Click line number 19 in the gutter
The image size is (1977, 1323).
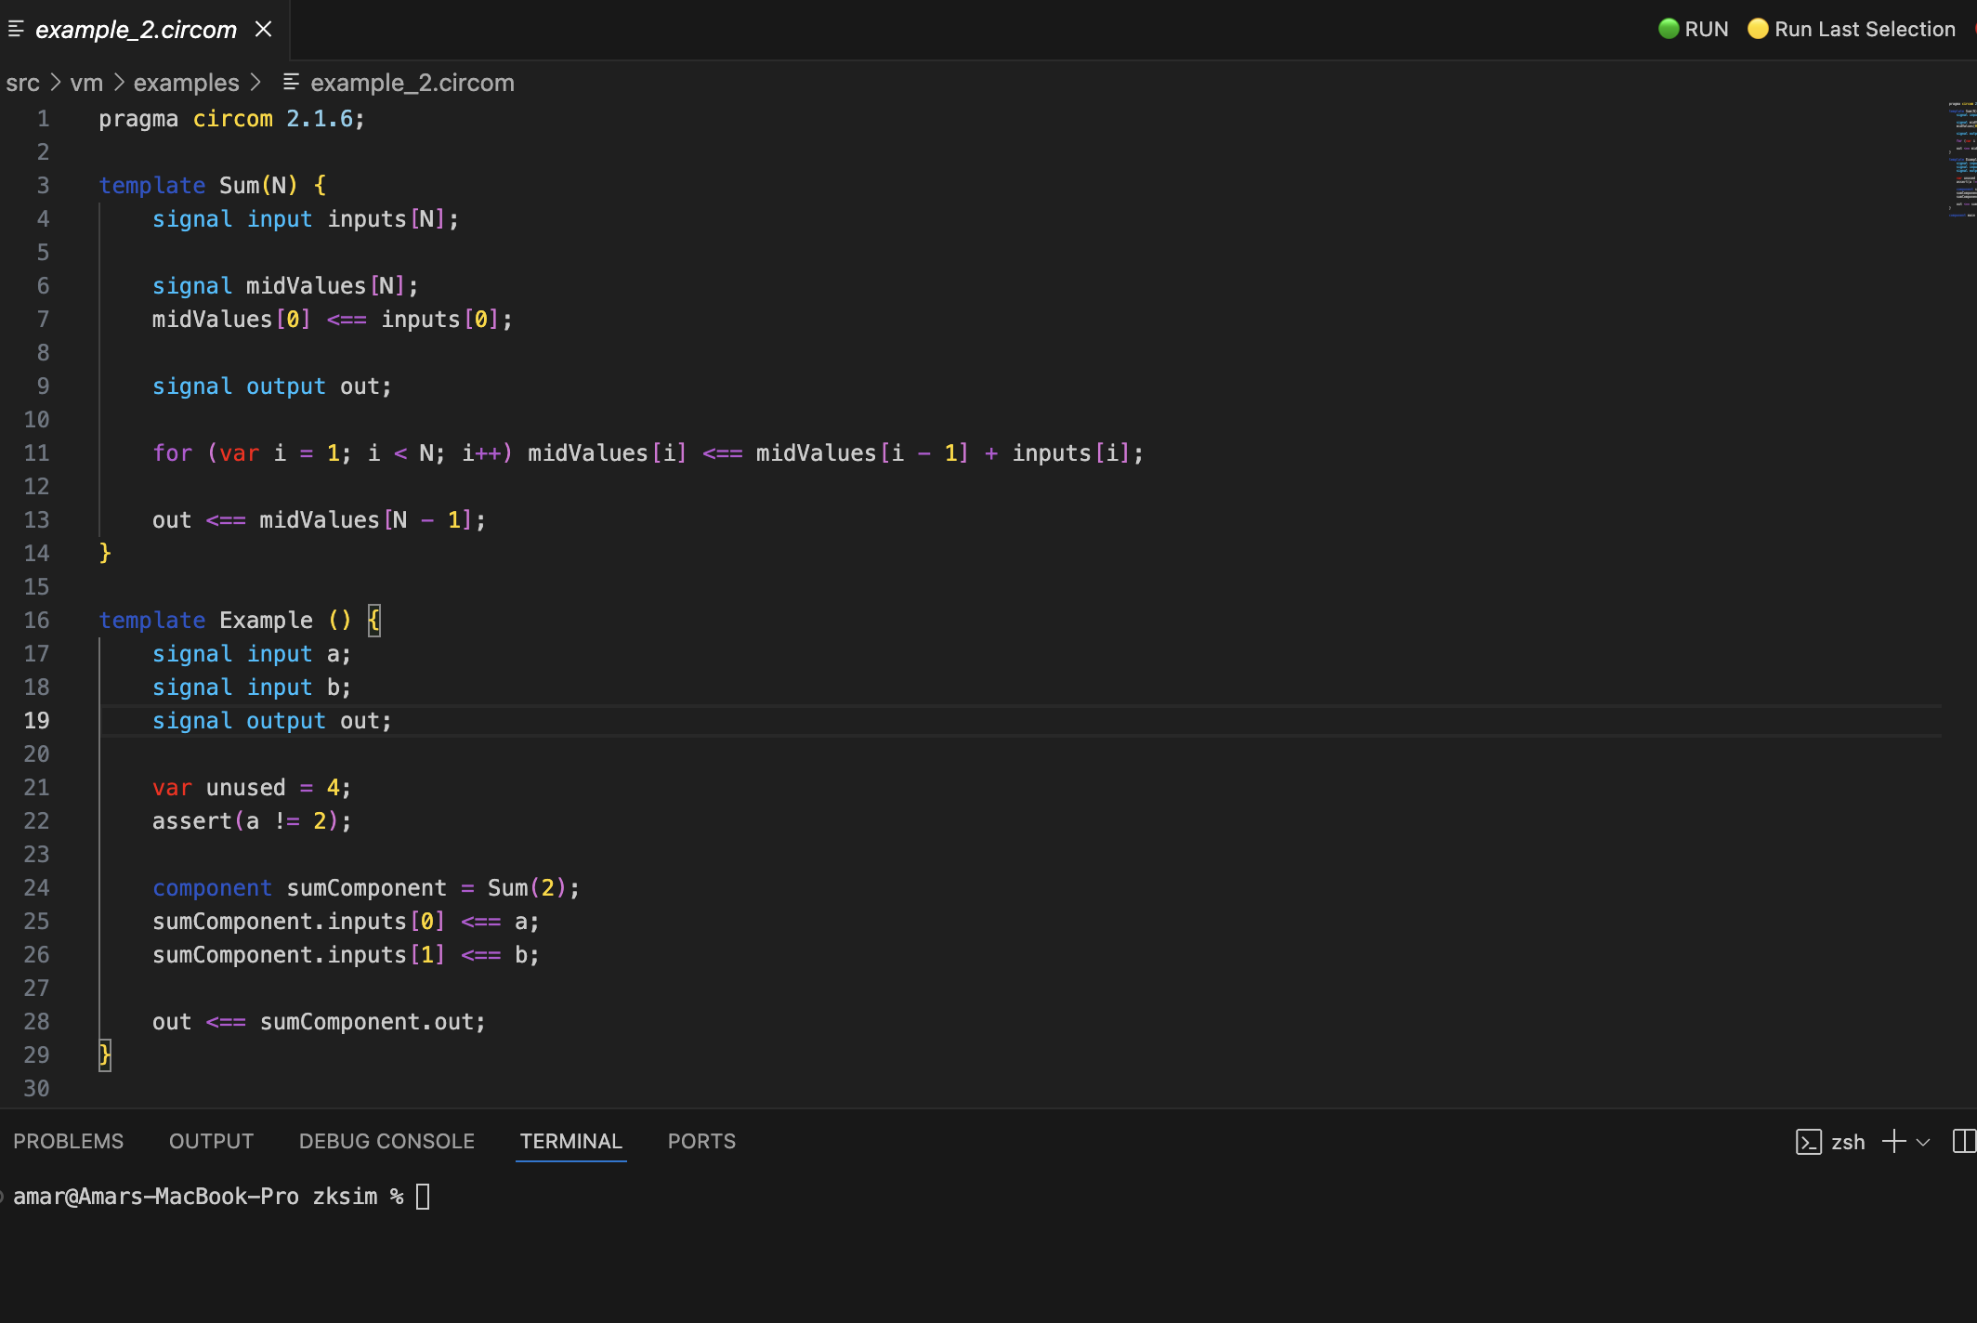tap(37, 721)
